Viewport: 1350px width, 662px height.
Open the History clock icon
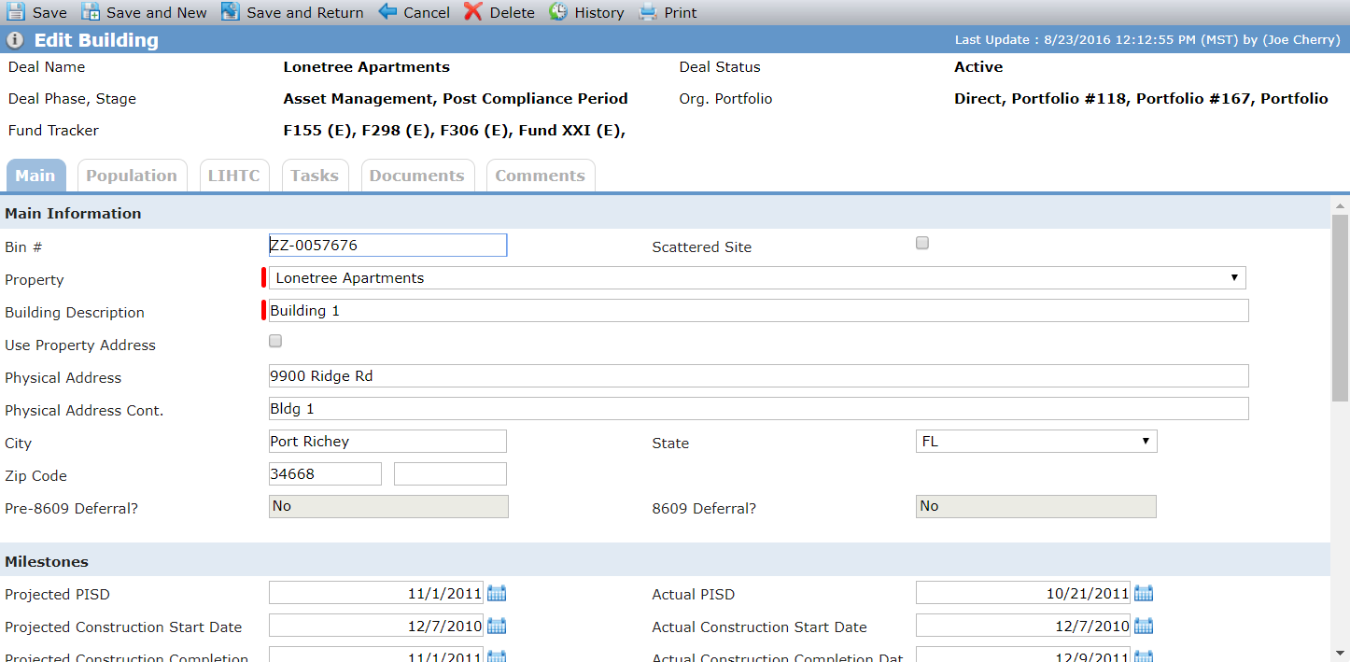point(558,12)
